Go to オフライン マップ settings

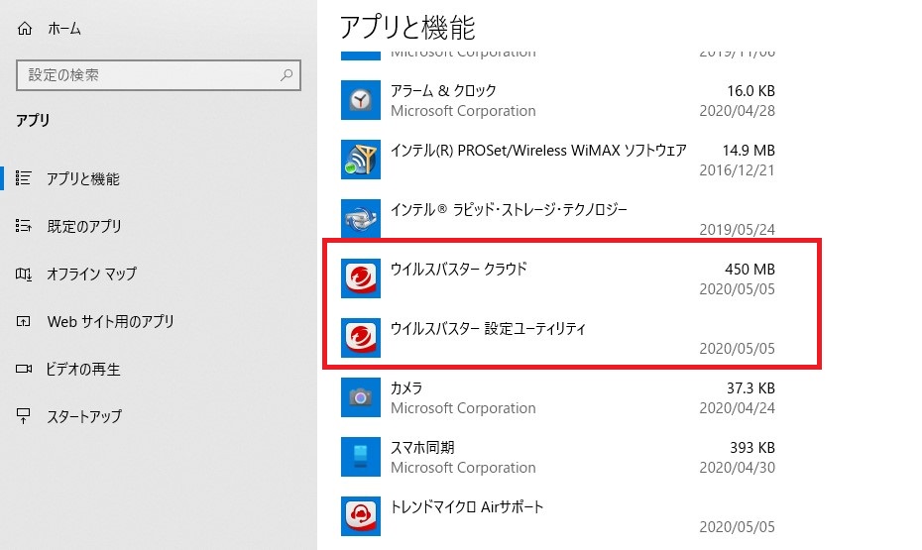point(92,274)
